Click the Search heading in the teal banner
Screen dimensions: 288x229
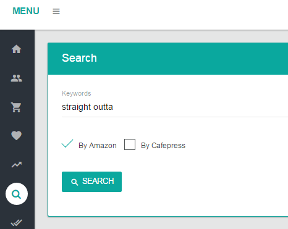(79, 58)
